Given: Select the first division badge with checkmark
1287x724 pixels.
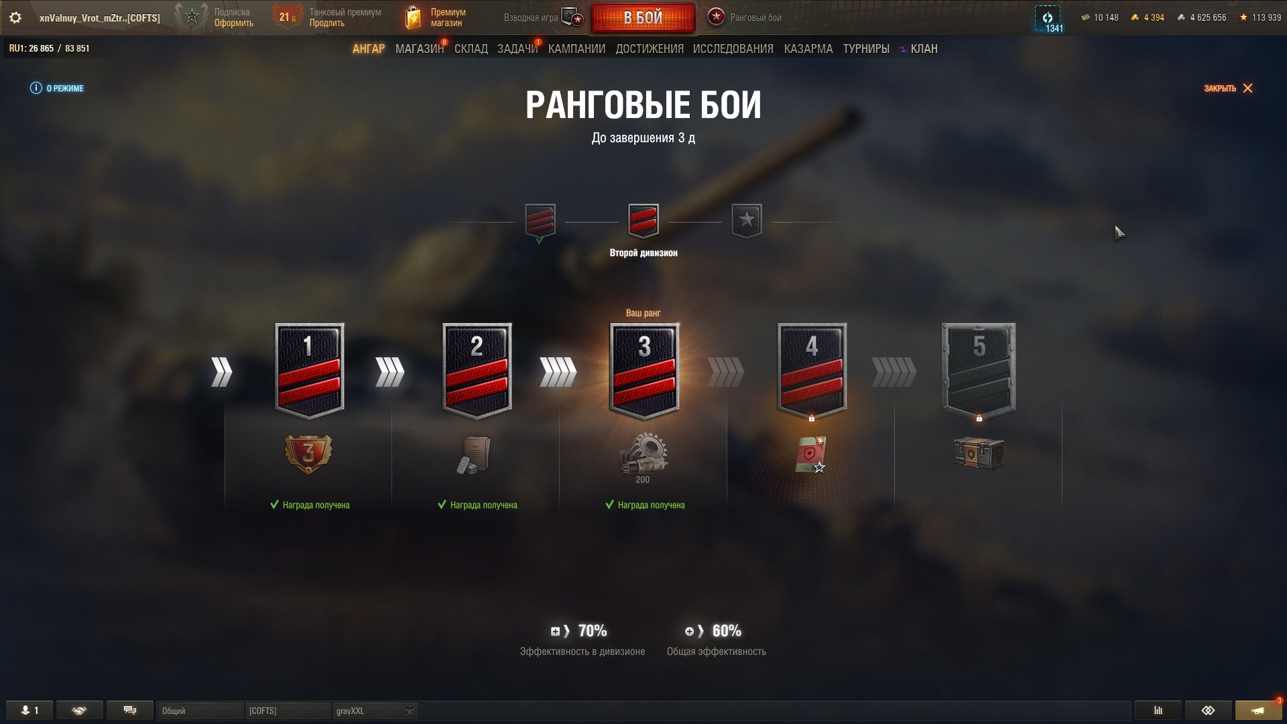Looking at the screenshot, I should tap(540, 222).
